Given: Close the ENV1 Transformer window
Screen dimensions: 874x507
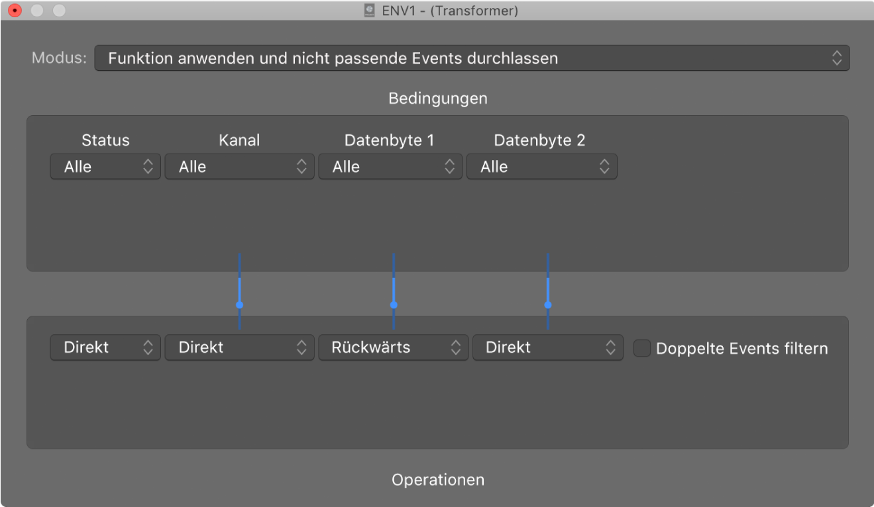Looking at the screenshot, I should pyautogui.click(x=15, y=11).
